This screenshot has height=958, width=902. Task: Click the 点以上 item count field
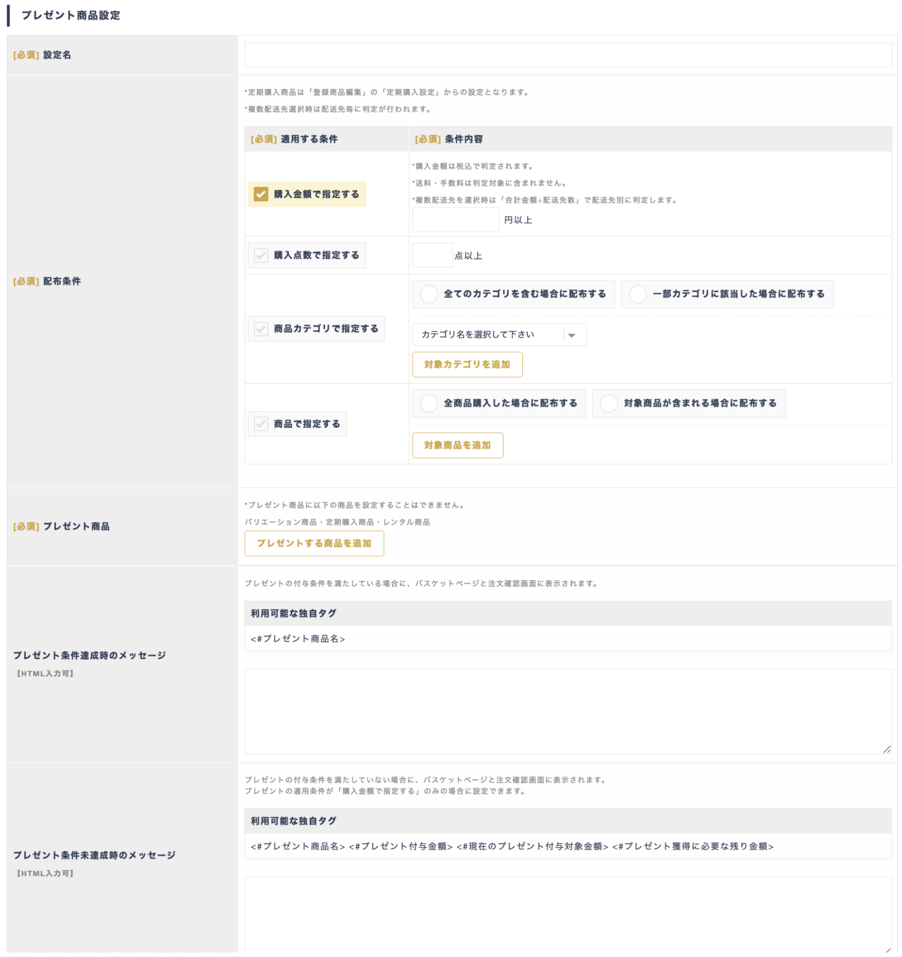(432, 256)
